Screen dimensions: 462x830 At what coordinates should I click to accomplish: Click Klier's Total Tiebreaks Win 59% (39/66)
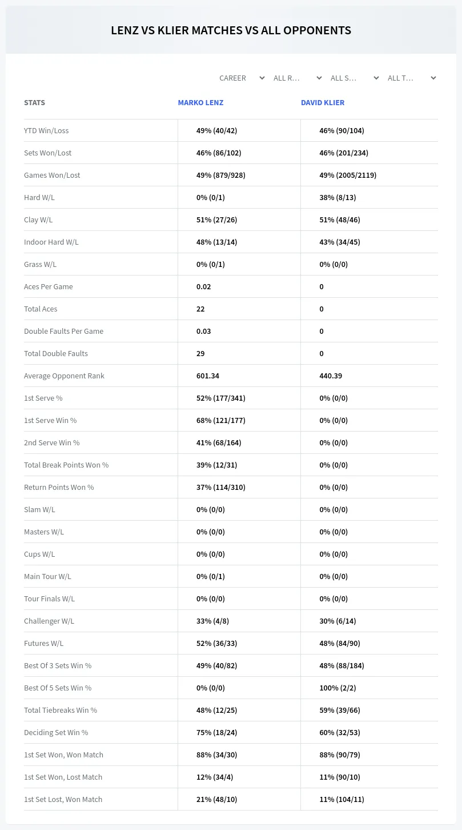pyautogui.click(x=340, y=710)
